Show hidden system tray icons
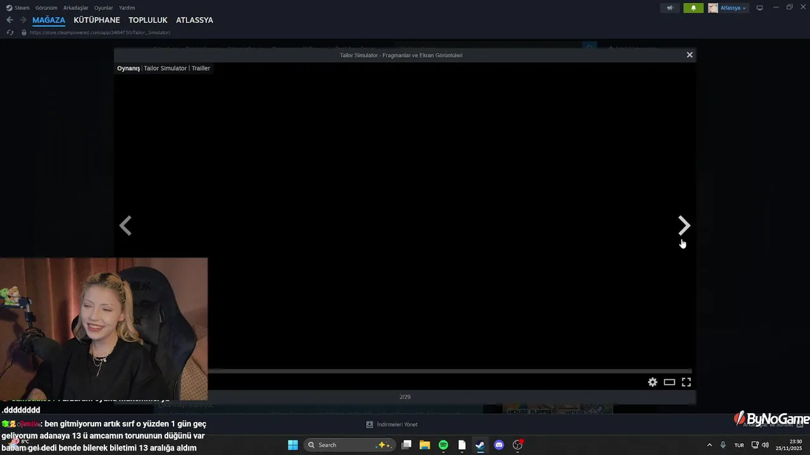Viewport: 810px width, 455px height. 709,445
